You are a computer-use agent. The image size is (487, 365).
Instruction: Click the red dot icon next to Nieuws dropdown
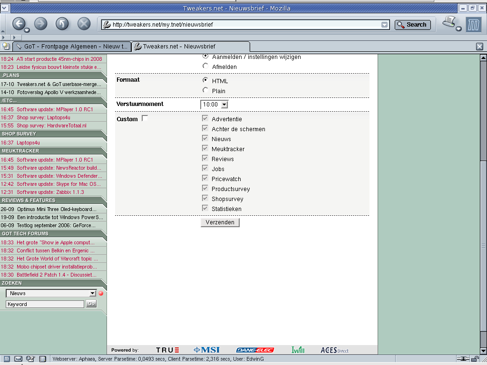coord(101,293)
